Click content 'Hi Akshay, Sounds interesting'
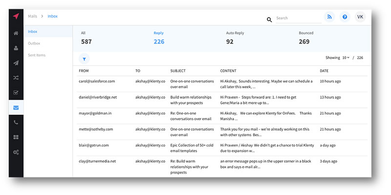391x195 pixels. tap(266, 84)
